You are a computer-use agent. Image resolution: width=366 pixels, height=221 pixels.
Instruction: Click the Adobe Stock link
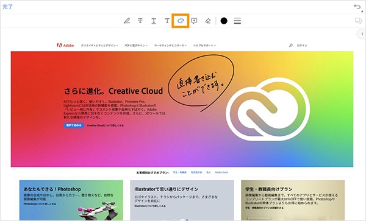pos(221,172)
